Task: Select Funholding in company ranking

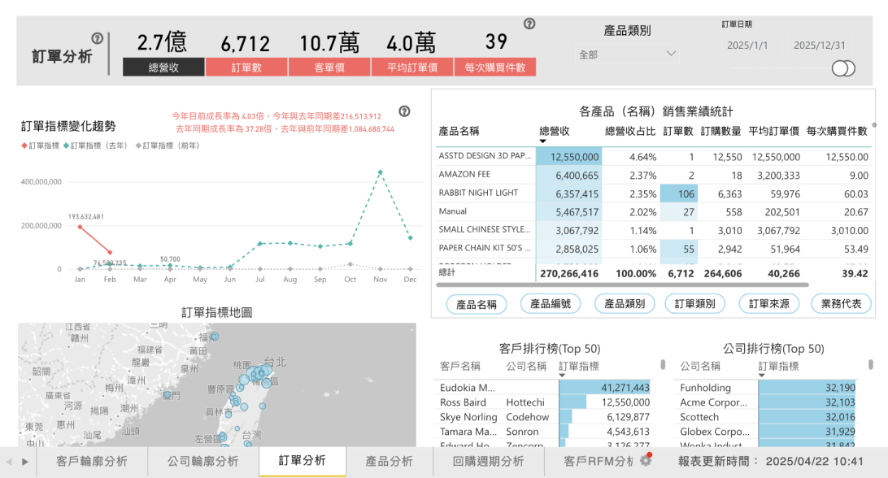Action: point(768,388)
